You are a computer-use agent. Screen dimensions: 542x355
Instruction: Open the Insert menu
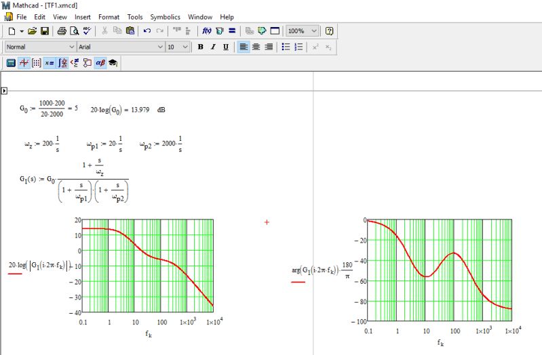[83, 17]
